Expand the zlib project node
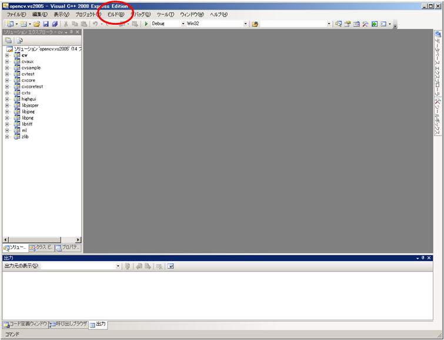Screen dimensions: 444x340 click(x=7, y=137)
